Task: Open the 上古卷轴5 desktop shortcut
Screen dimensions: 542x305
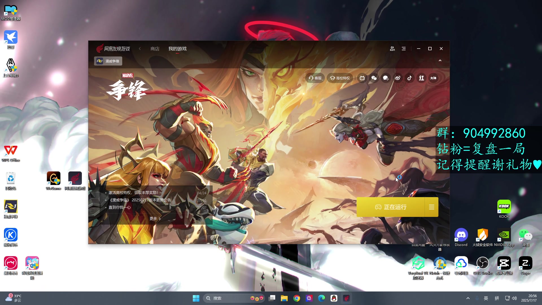Action: point(11,68)
